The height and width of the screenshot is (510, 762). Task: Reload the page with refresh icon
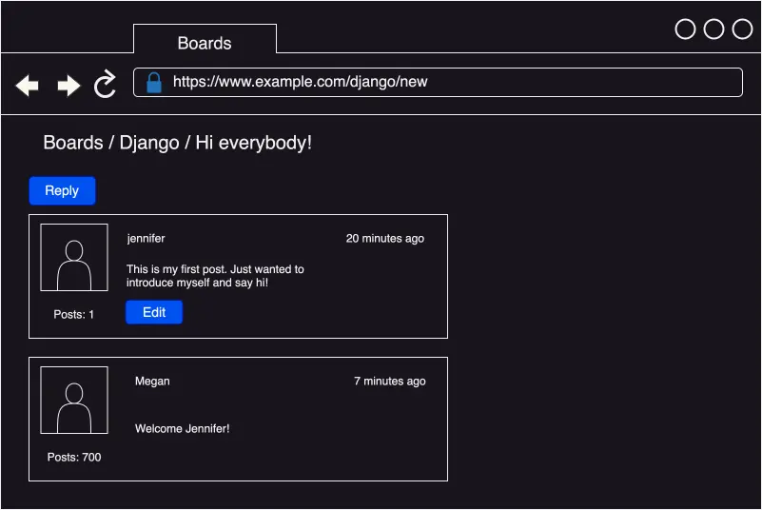point(105,84)
